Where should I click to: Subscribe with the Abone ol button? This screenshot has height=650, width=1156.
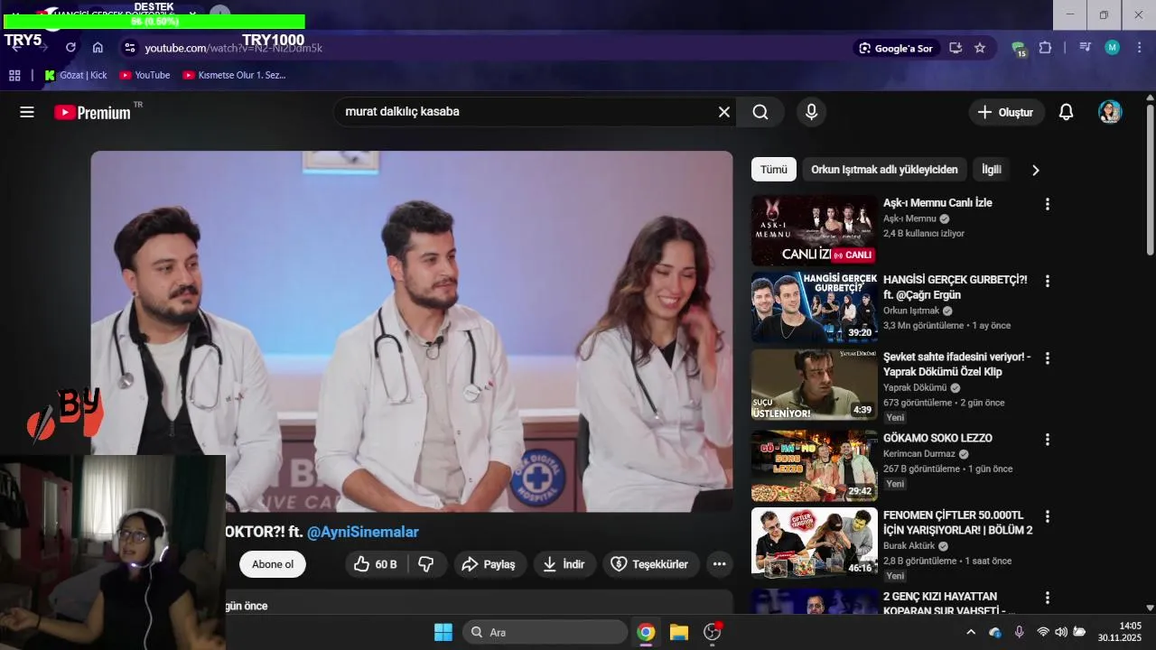point(273,564)
